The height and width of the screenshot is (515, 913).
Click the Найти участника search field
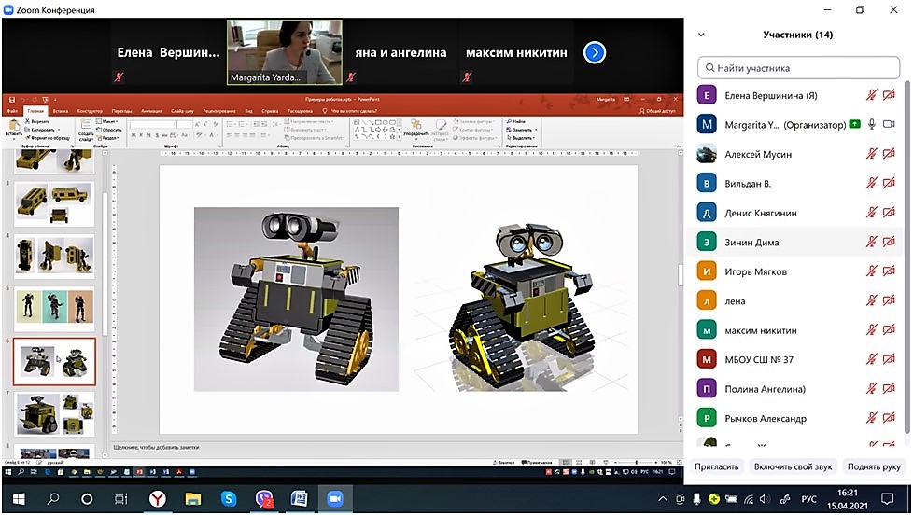point(798,67)
